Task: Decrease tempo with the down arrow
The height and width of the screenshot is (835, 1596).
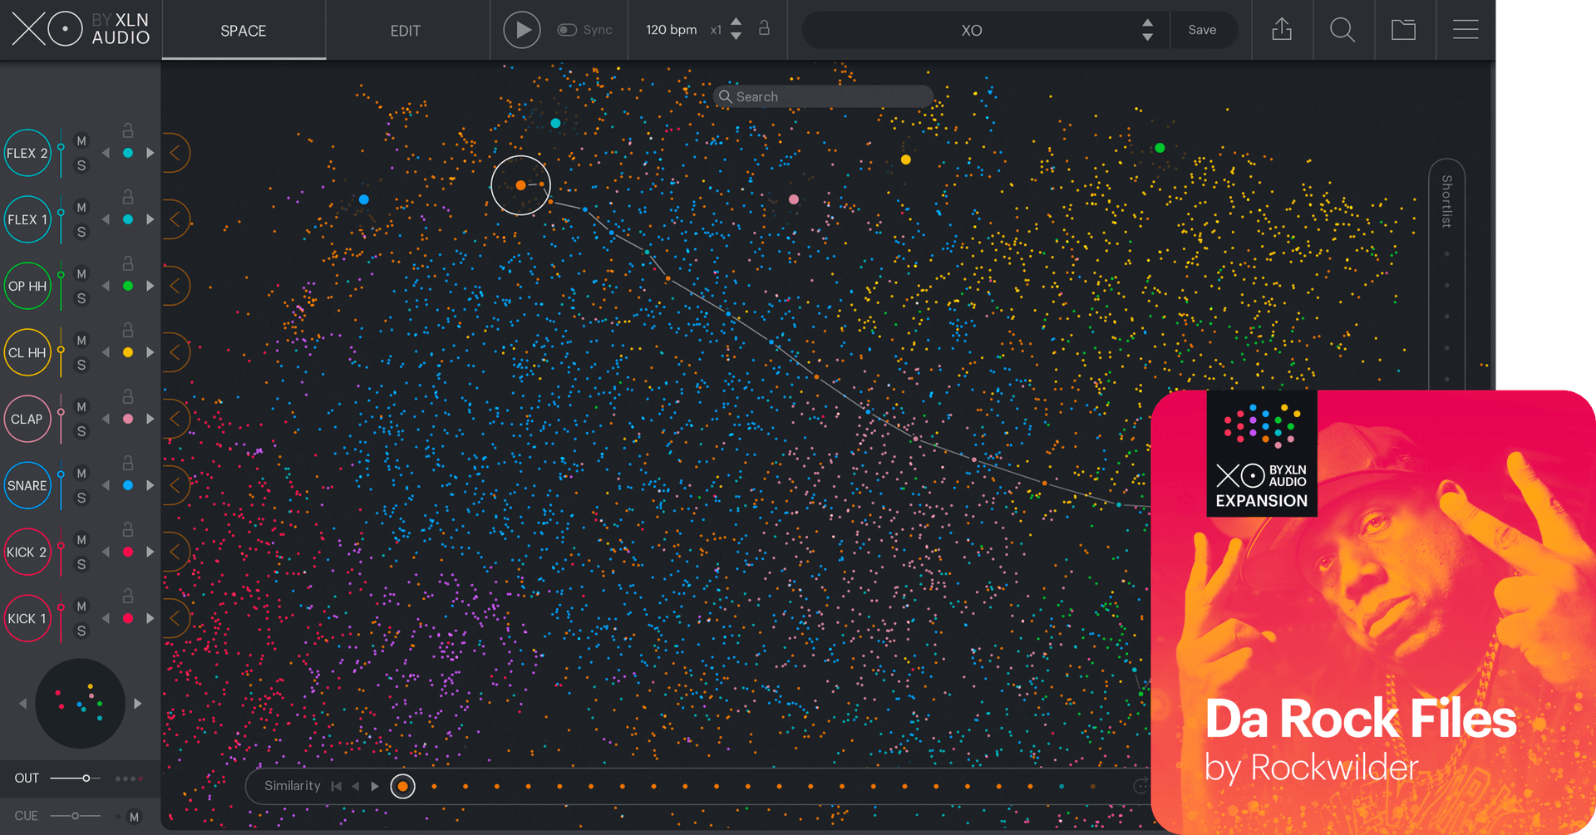Action: point(736,37)
